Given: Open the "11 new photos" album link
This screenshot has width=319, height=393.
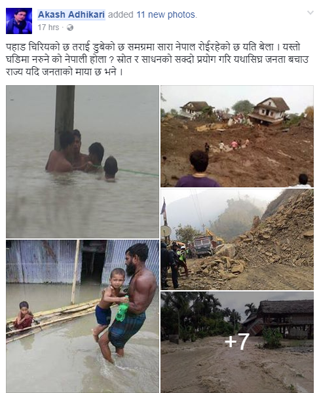Looking at the screenshot, I should [x=166, y=14].
